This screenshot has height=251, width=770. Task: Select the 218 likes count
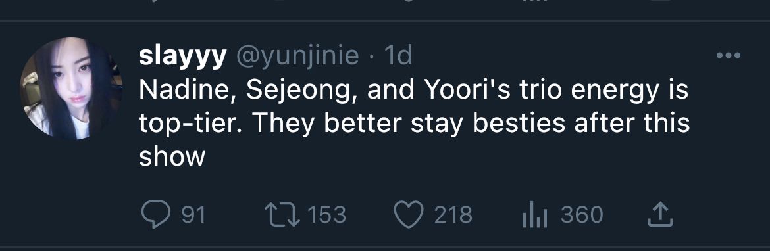pos(453,216)
